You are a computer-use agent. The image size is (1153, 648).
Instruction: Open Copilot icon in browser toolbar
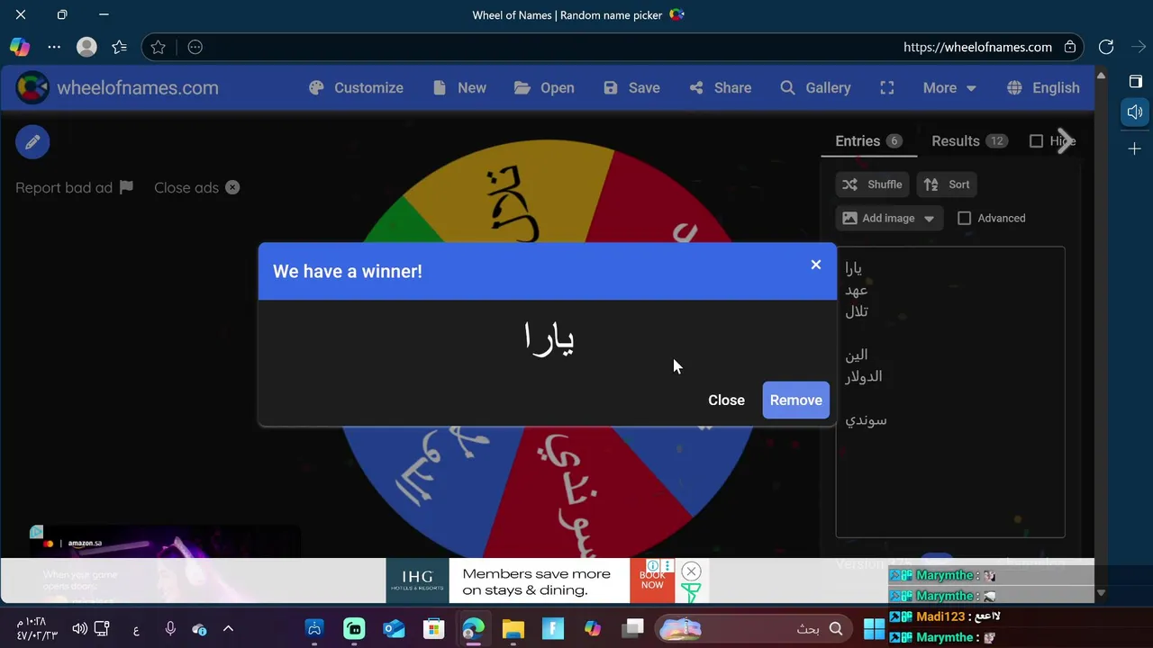point(20,47)
